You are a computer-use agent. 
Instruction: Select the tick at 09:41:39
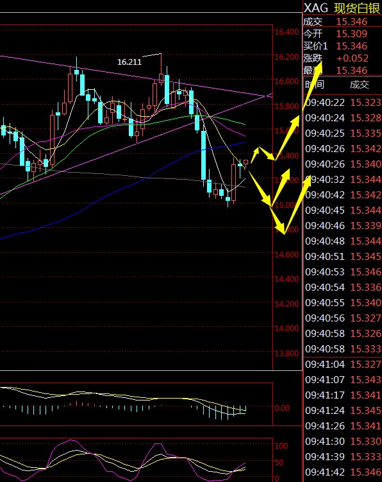[x=343, y=456]
